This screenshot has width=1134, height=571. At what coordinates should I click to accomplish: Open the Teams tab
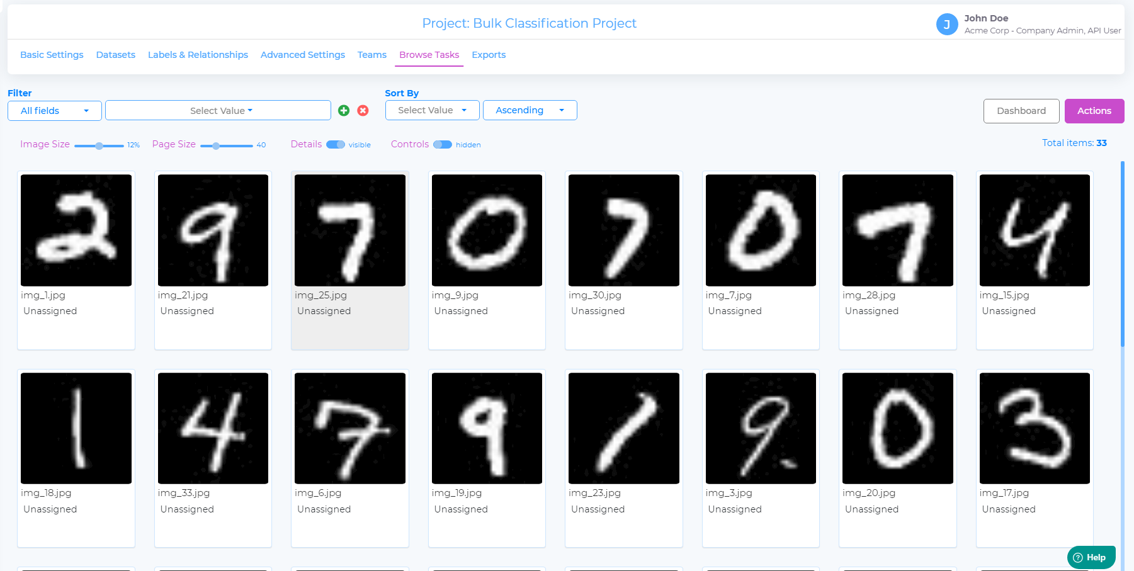coord(372,55)
